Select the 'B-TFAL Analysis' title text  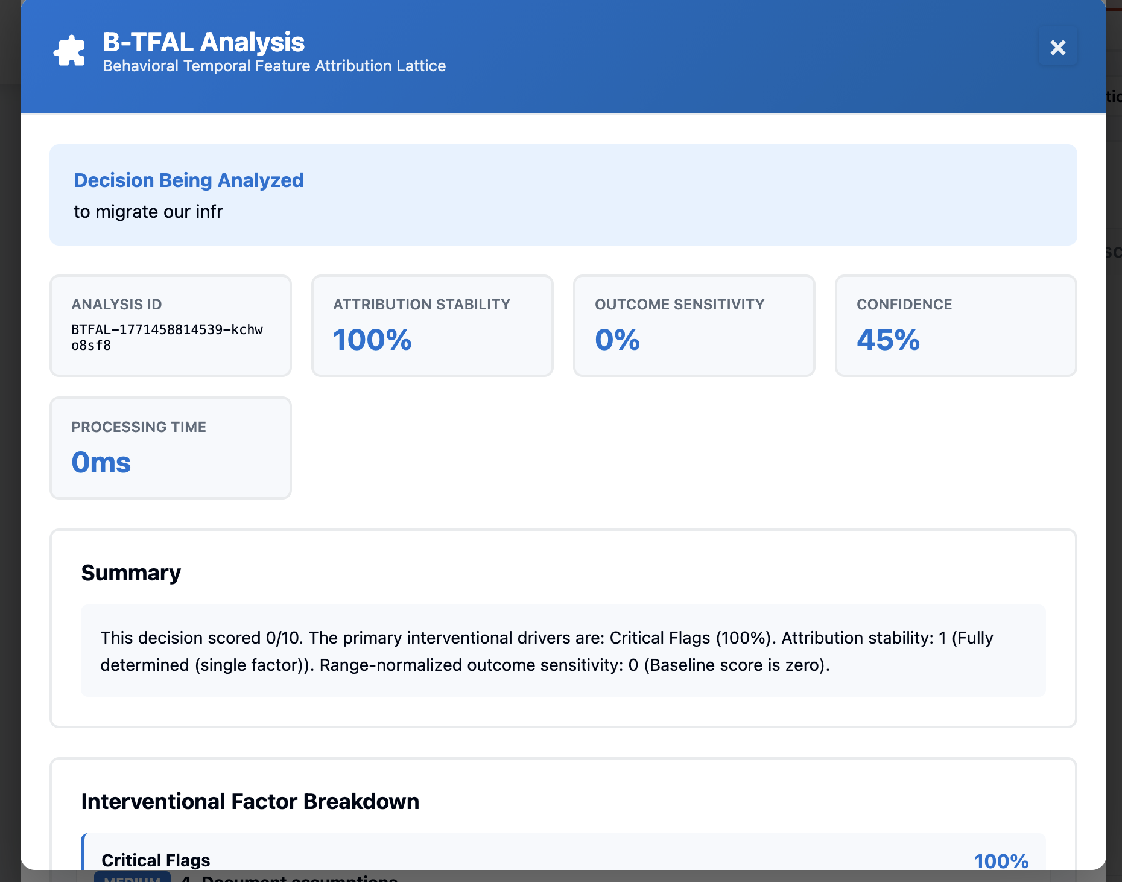point(204,42)
